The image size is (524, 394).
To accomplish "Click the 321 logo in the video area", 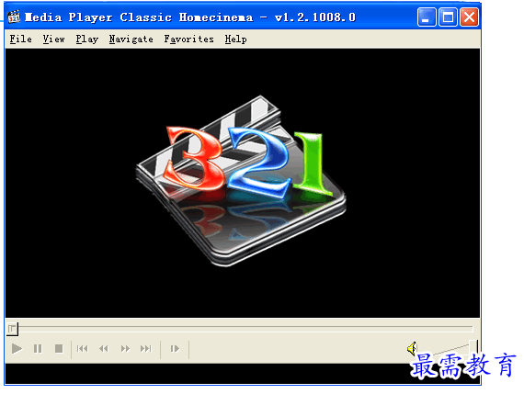I will [x=241, y=181].
